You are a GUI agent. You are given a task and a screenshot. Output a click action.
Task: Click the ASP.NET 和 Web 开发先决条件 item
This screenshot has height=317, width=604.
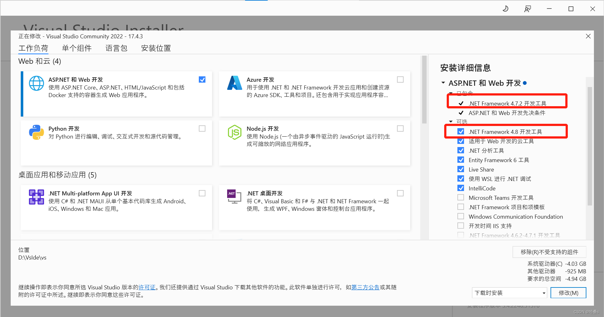click(507, 113)
